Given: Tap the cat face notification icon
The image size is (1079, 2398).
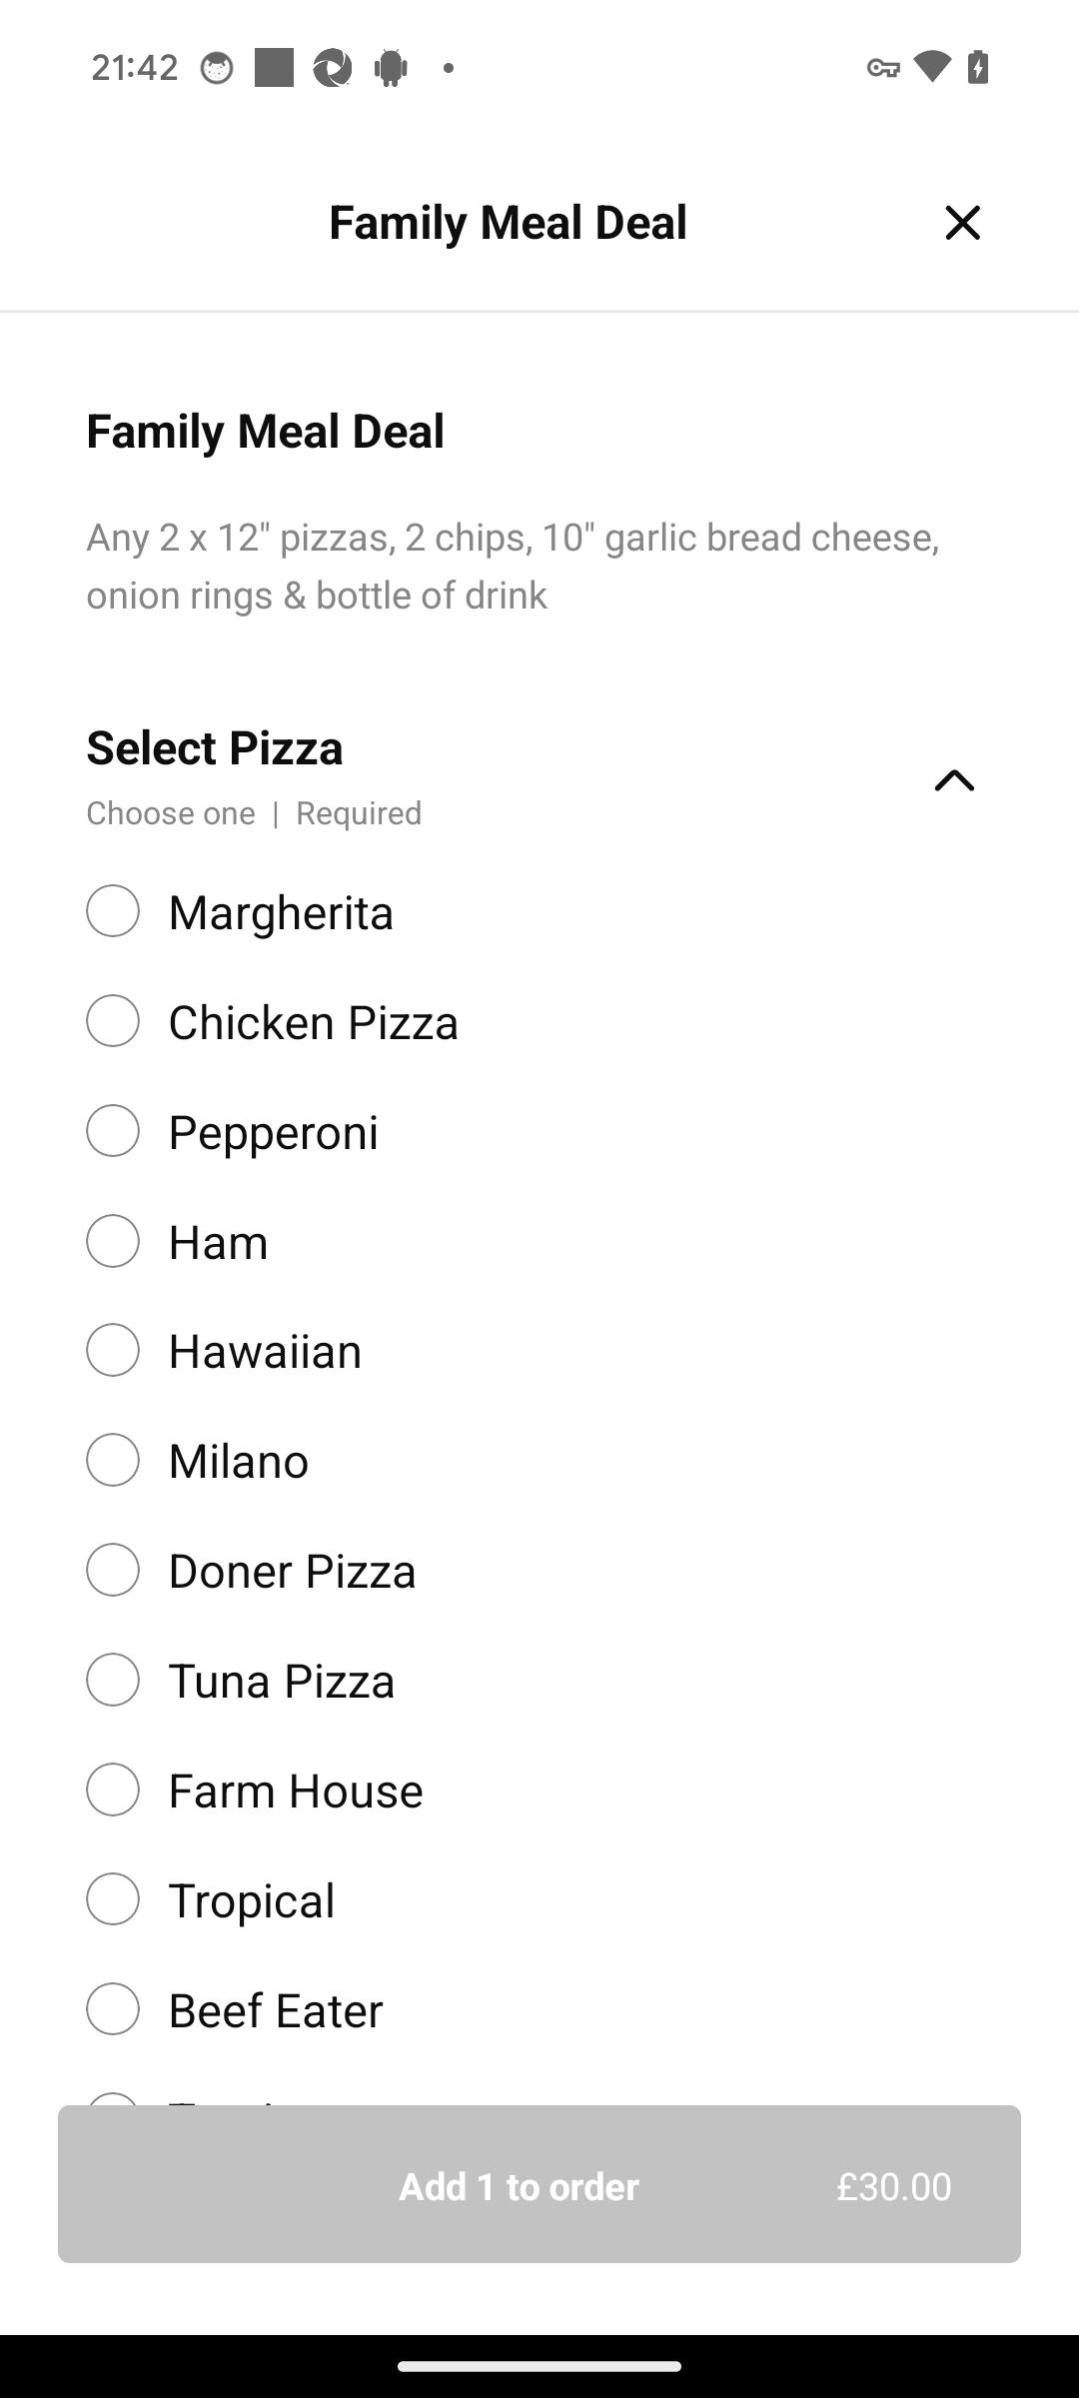Looking at the screenshot, I should coord(217,68).
